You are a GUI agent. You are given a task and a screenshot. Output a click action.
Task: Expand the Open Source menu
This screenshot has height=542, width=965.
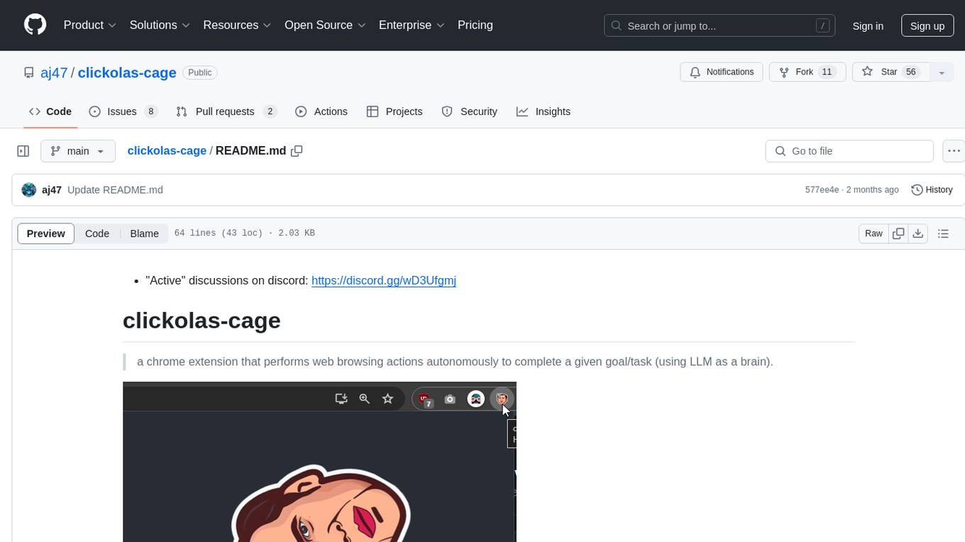[x=325, y=25]
